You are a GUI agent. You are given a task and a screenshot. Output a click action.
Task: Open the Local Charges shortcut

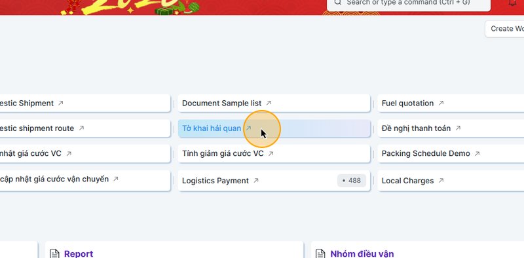451,181
